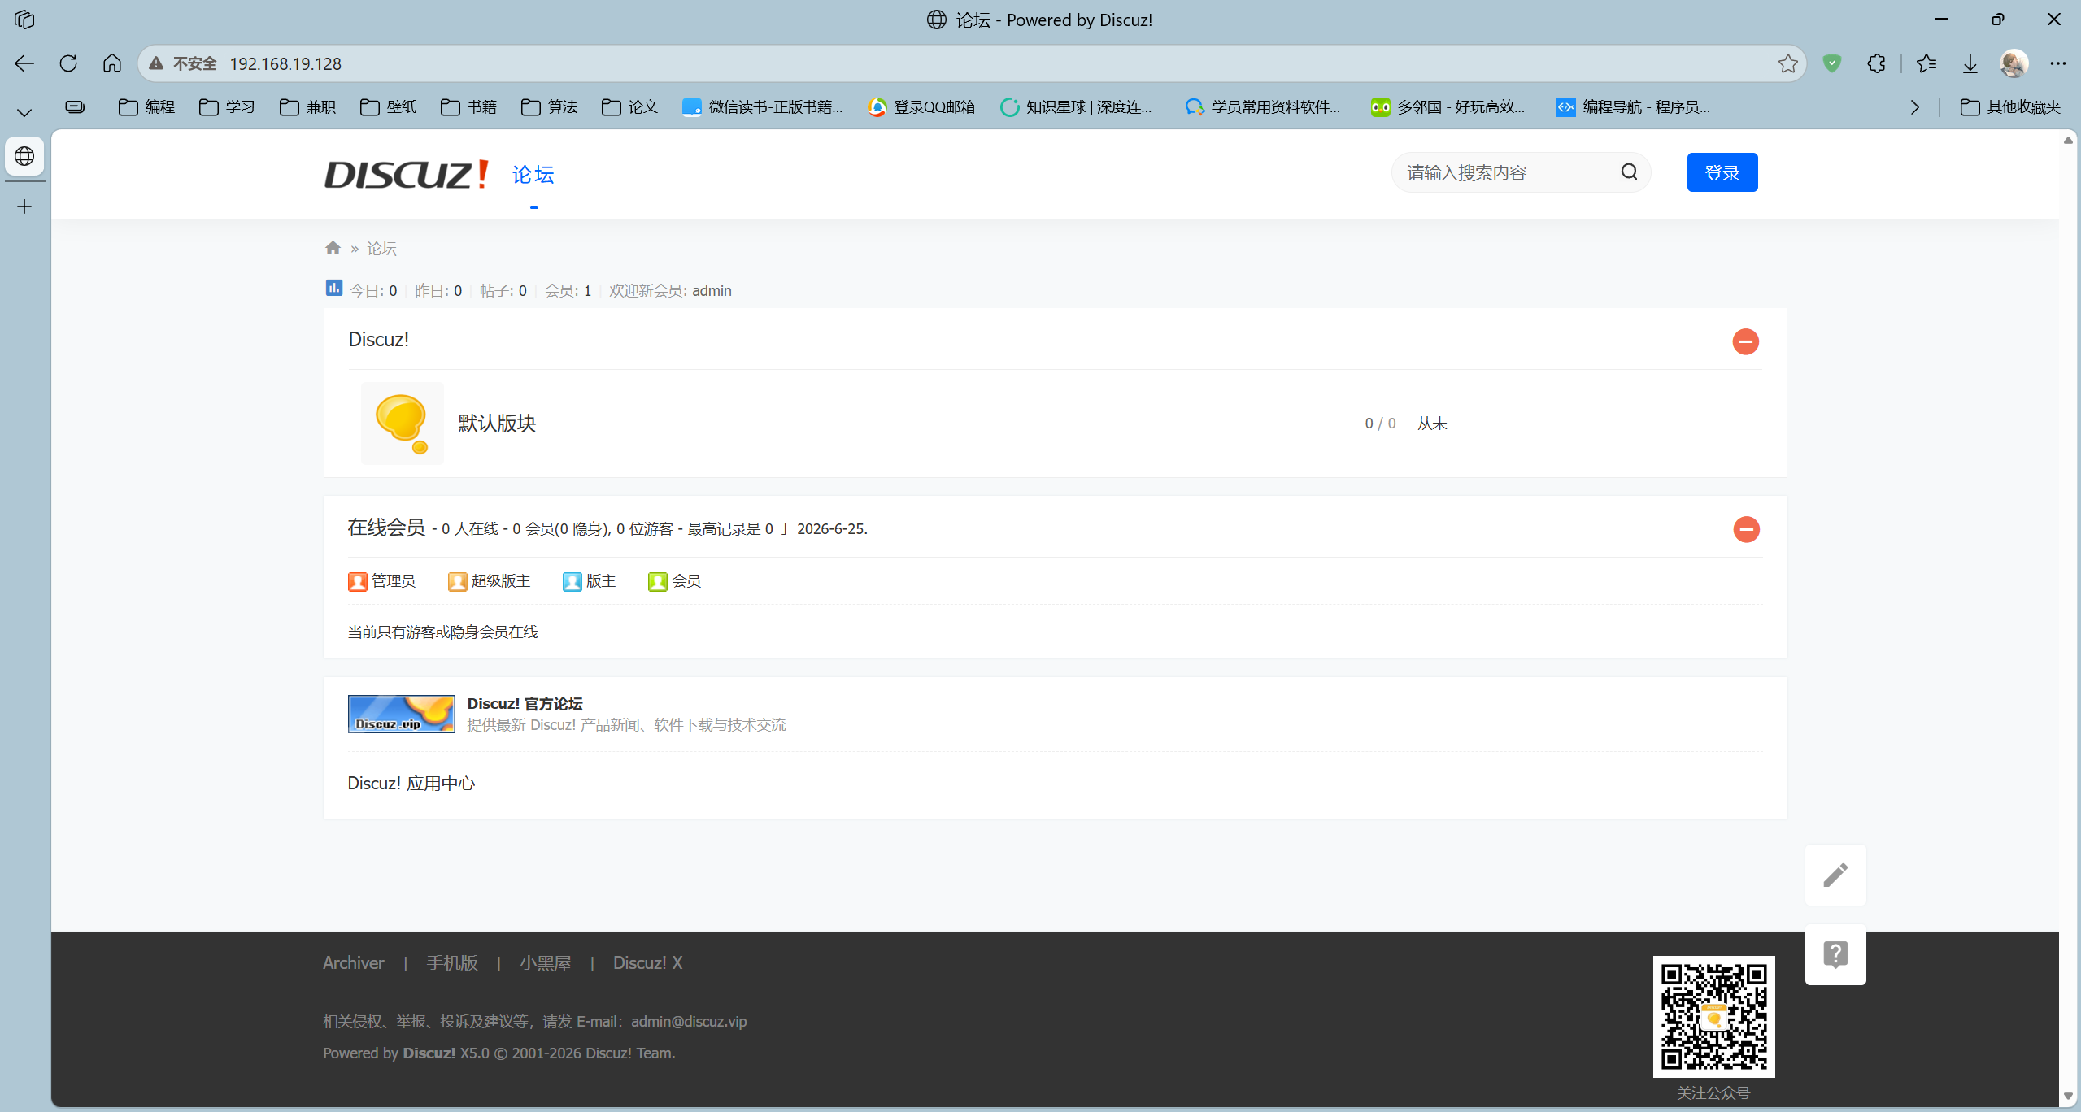This screenshot has height=1112, width=2081.
Task: Expand the vertical tabs chevron
Action: click(x=24, y=112)
